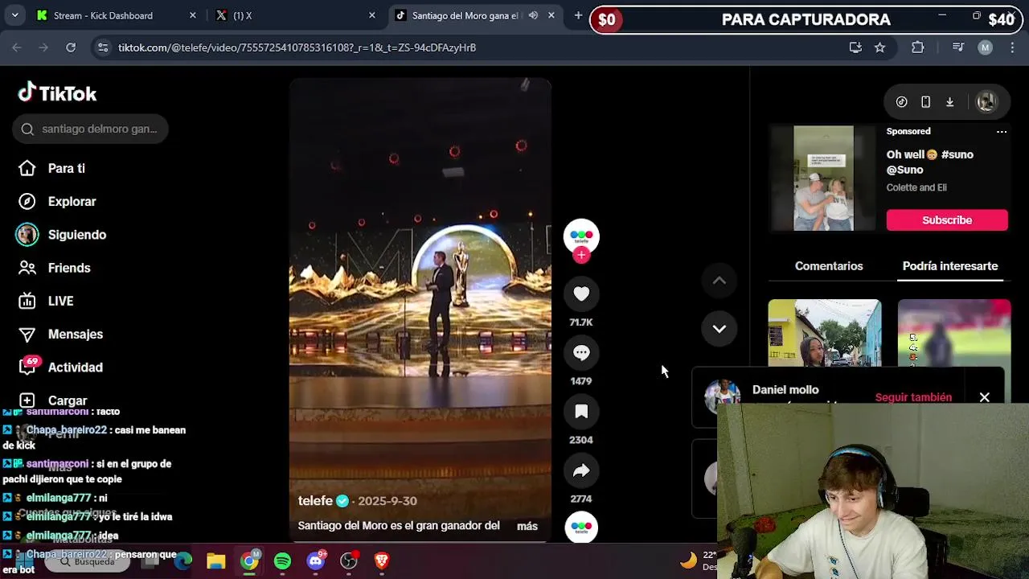Switch to Comentarios tab
This screenshot has width=1029, height=579.
coord(829,266)
